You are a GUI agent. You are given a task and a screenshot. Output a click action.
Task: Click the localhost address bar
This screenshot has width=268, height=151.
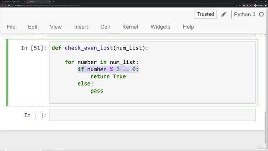tap(123, 5)
